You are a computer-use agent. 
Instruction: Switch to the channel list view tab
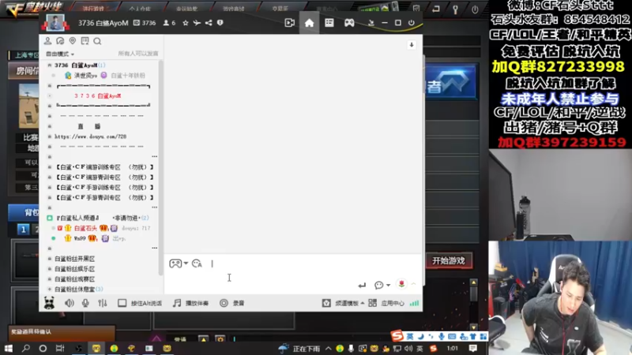(x=329, y=23)
